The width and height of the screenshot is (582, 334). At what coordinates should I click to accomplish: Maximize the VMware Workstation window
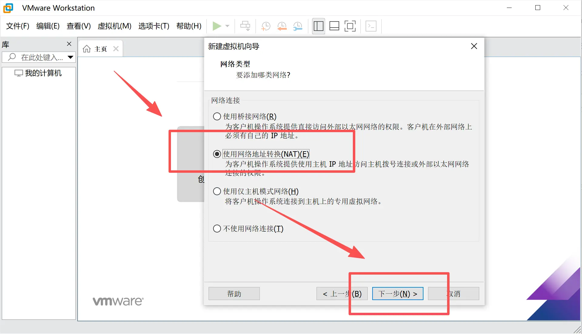[x=538, y=8]
